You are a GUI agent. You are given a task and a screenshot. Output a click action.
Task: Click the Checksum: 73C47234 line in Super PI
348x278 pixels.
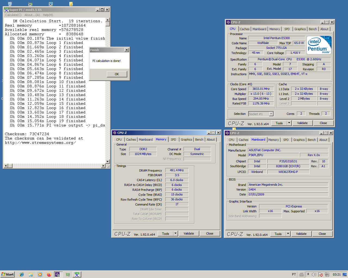27,134
